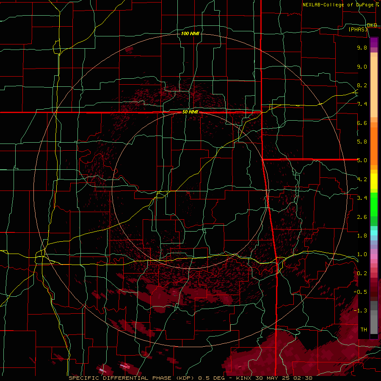Click the 1.8 value on color scale
Viewport: 381px width, 381px height.
click(362, 236)
